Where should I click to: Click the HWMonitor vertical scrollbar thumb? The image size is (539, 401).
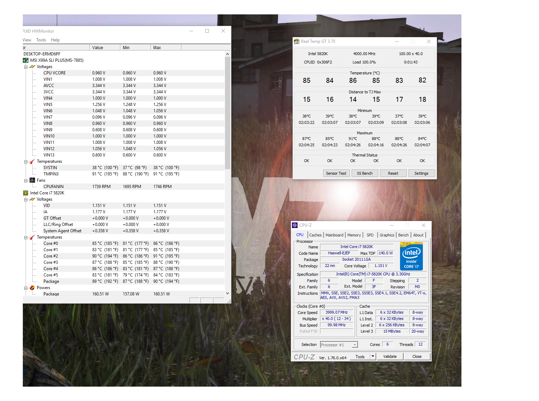(x=227, y=113)
